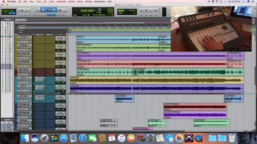Open OH Left output selector ALL DNB

(x=61, y=40)
